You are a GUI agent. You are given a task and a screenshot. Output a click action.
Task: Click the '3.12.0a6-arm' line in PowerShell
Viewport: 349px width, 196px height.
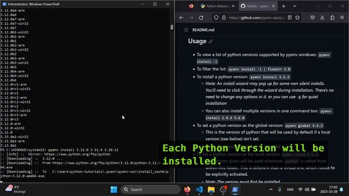(x=13, y=10)
